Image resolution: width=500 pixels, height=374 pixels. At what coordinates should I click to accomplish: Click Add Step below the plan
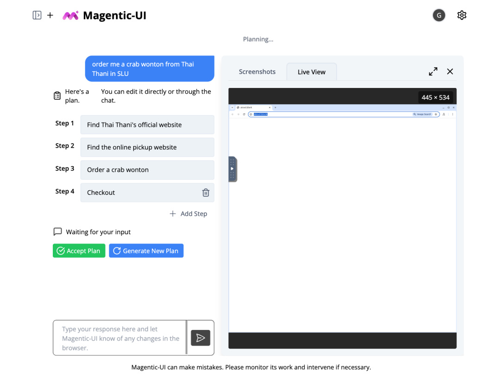pos(188,213)
